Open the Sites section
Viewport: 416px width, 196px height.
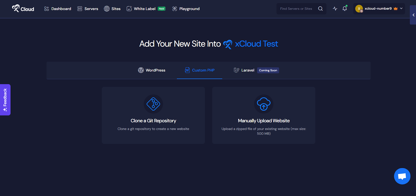coord(112,9)
